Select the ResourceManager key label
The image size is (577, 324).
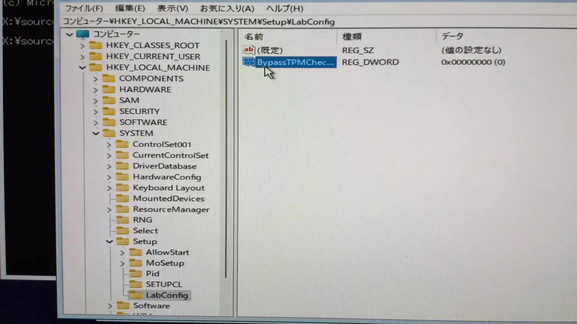click(x=171, y=209)
